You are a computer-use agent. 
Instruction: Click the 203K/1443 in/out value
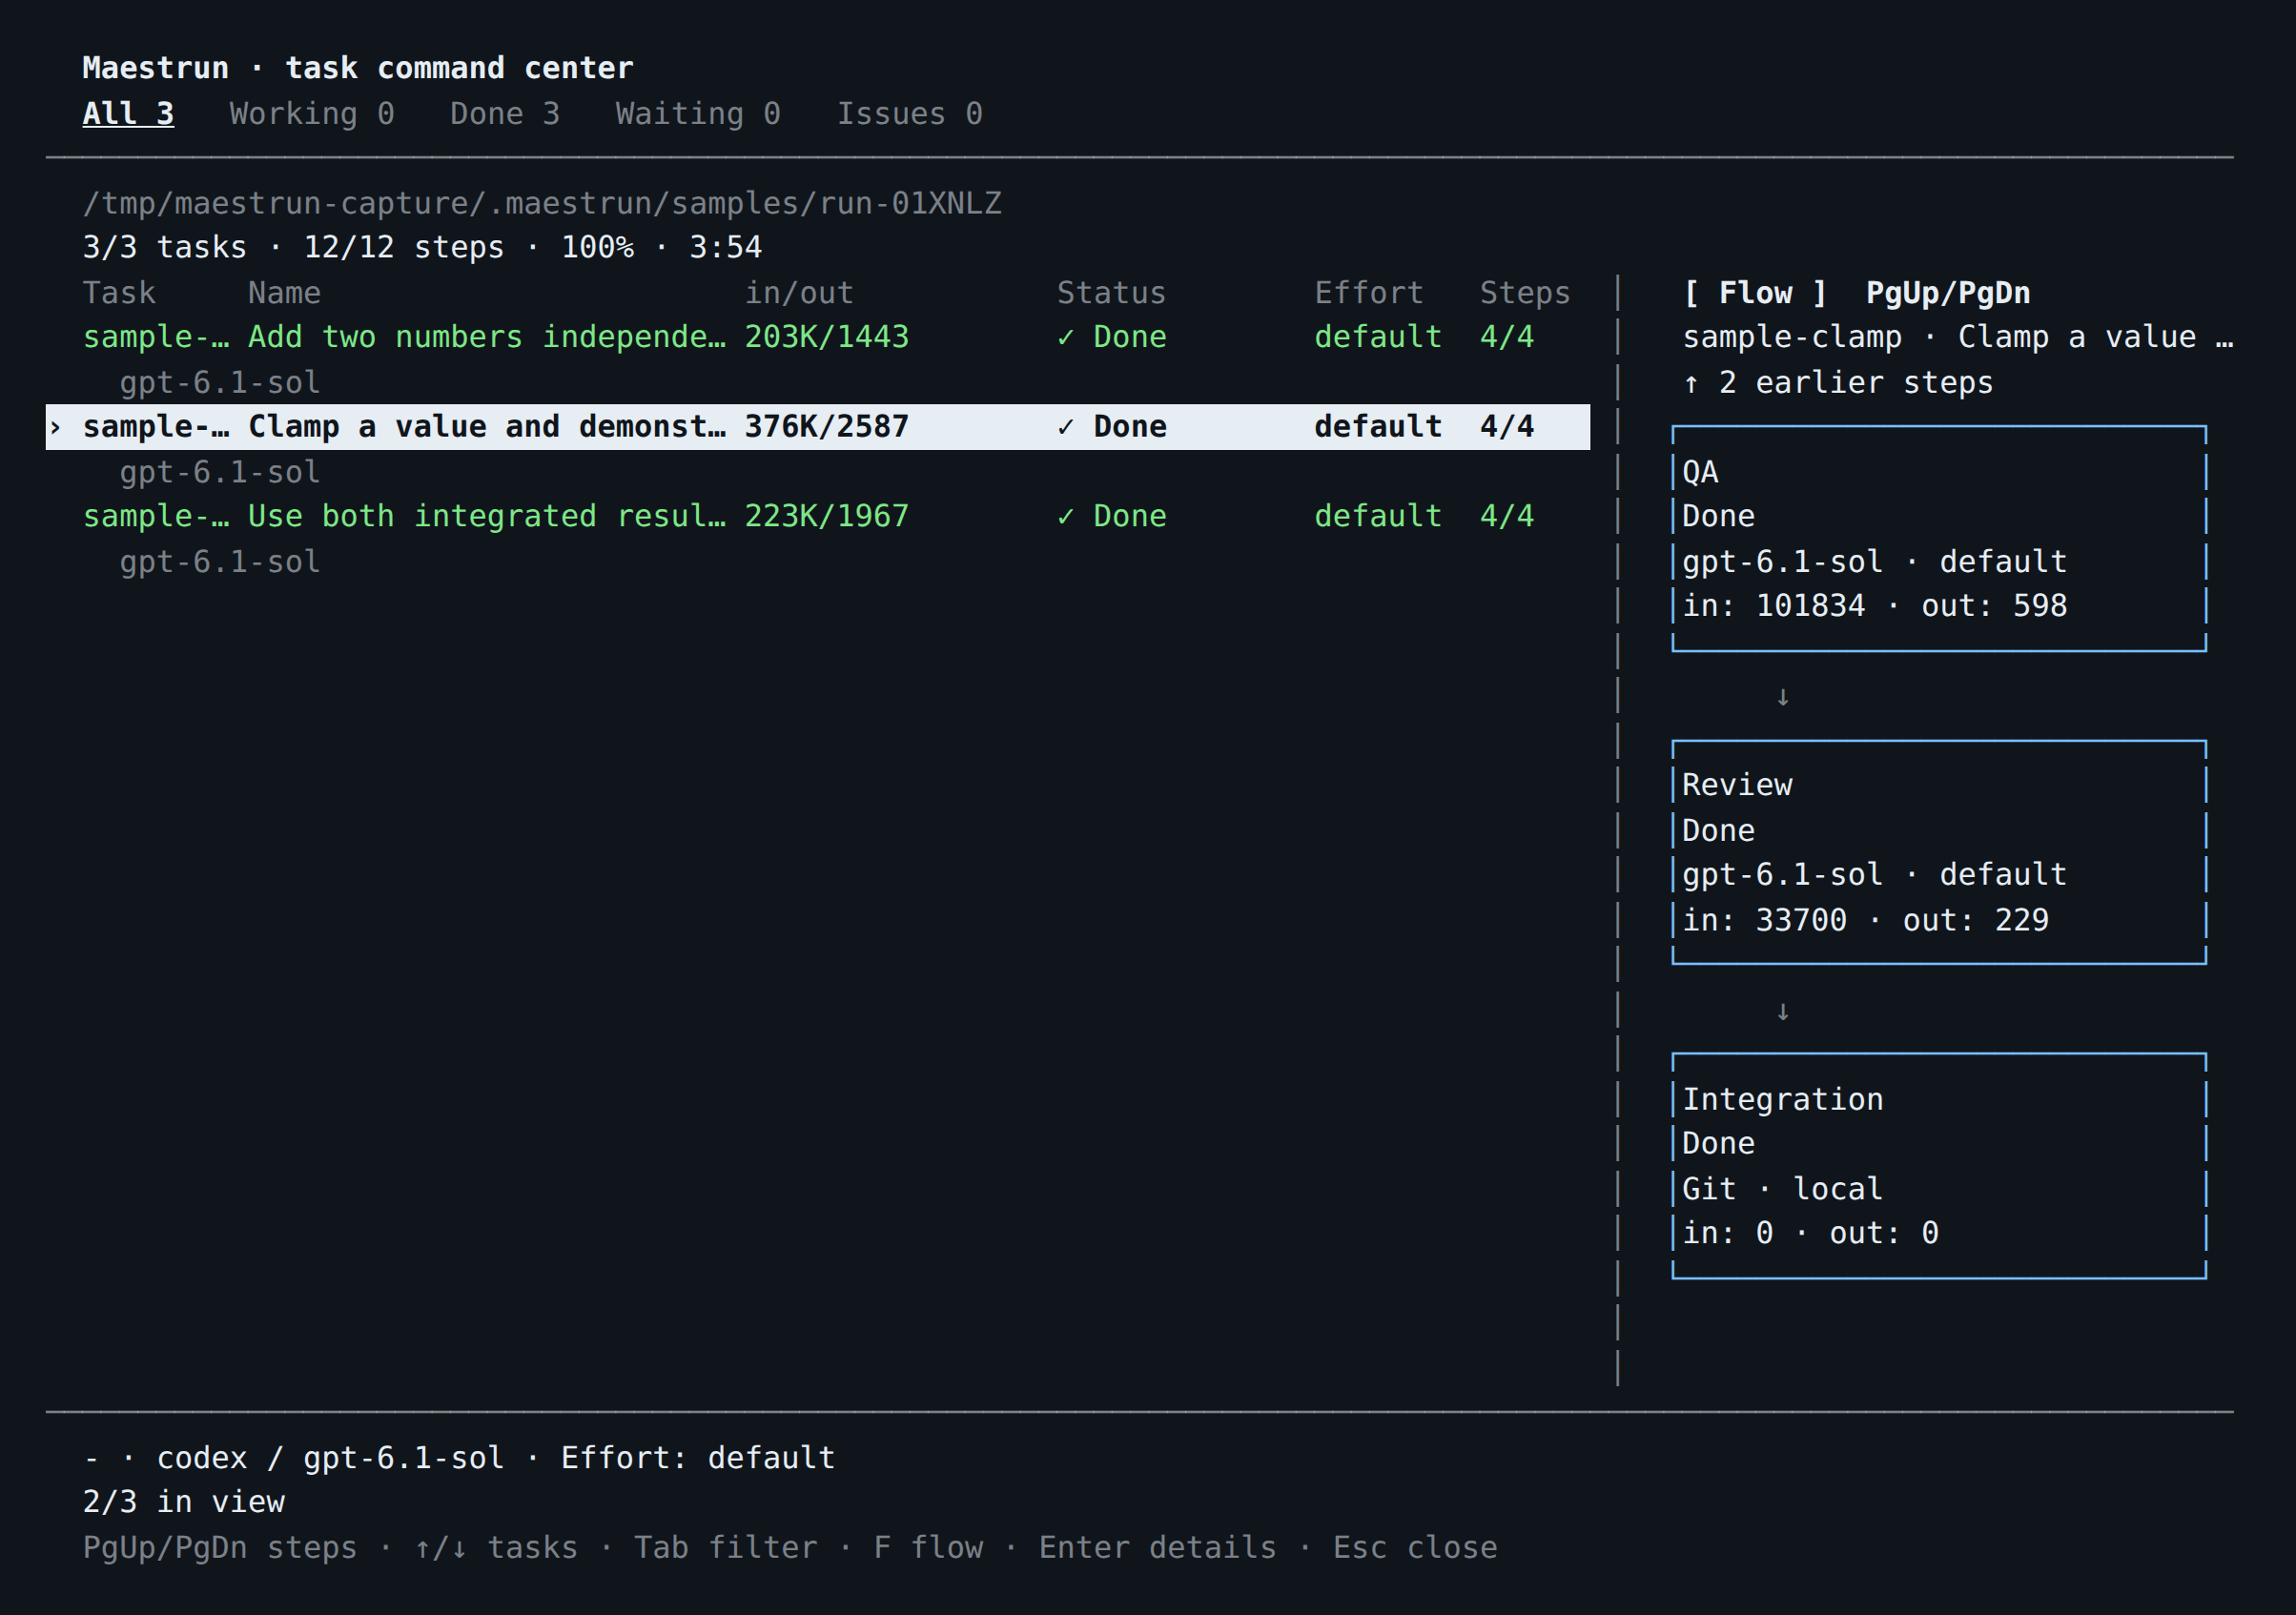click(x=827, y=337)
